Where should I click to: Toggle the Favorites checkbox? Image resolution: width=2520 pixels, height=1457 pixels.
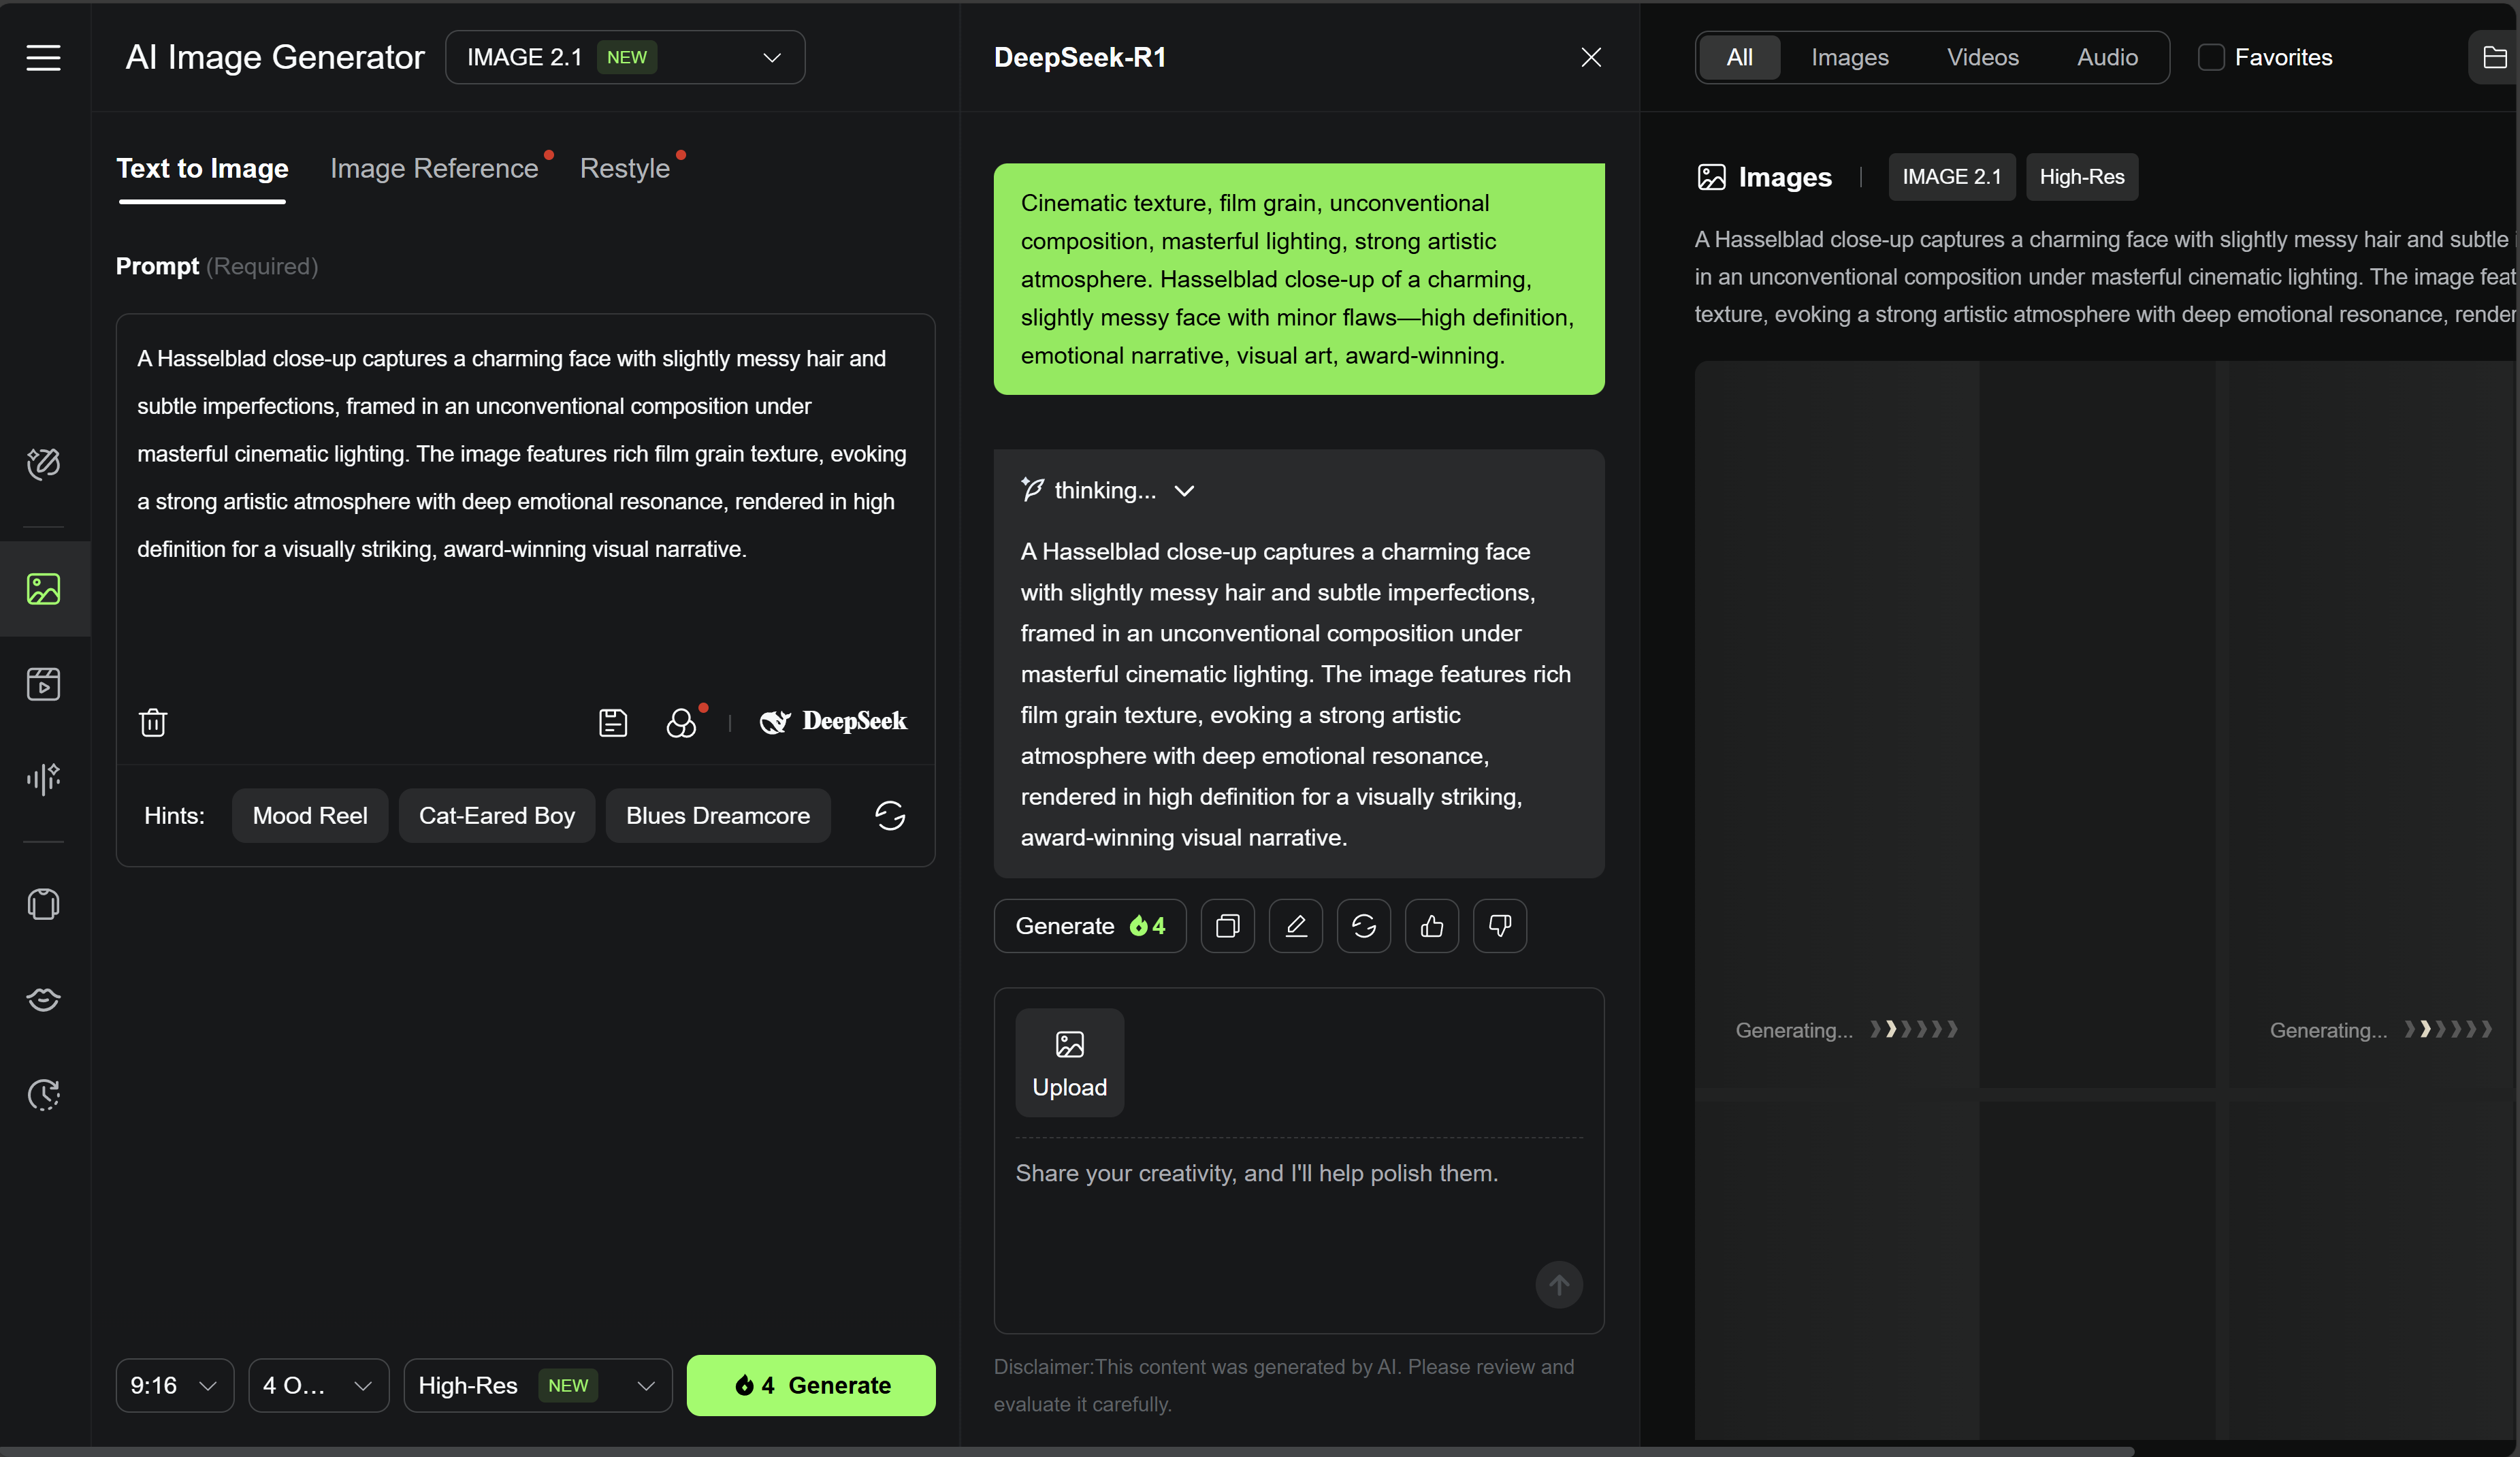coord(2210,58)
